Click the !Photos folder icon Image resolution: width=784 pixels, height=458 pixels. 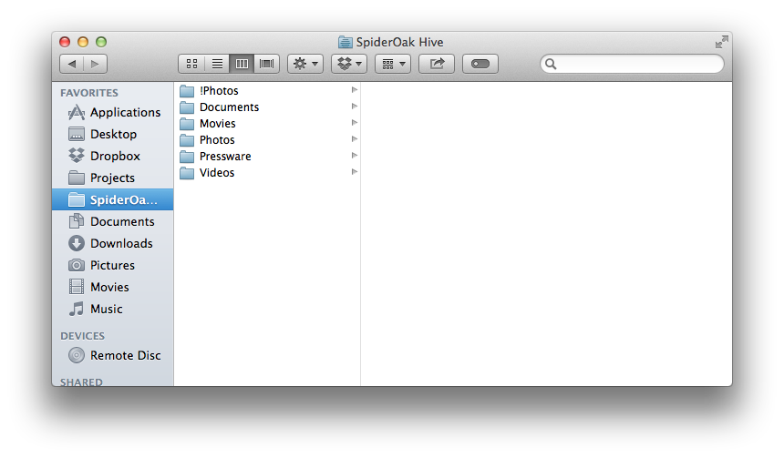187,91
